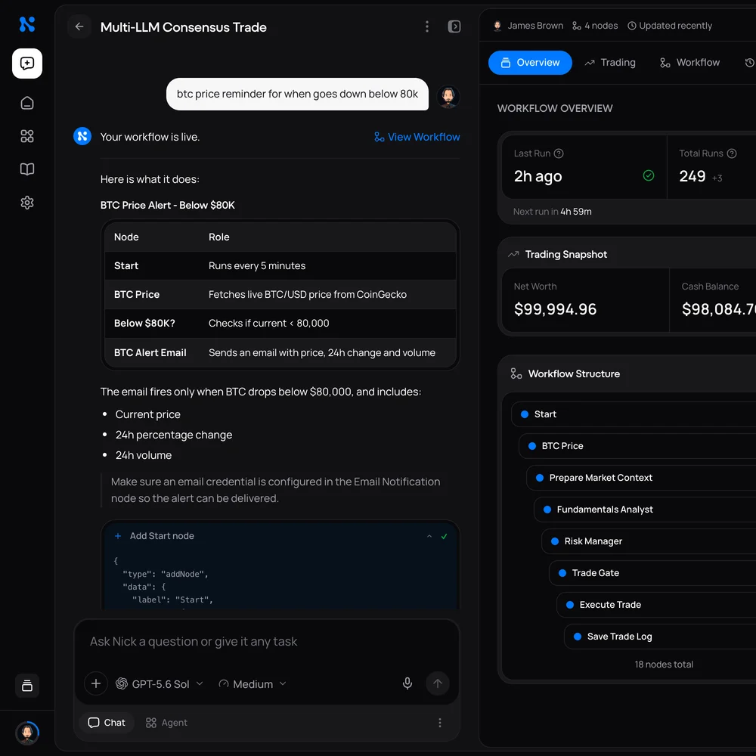Open more options beside Agent tab
Image resolution: width=756 pixels, height=756 pixels.
[x=440, y=722]
